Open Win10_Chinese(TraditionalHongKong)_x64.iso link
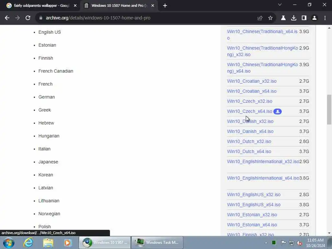Image resolution: width=332 pixels, height=249 pixels. coord(262,68)
